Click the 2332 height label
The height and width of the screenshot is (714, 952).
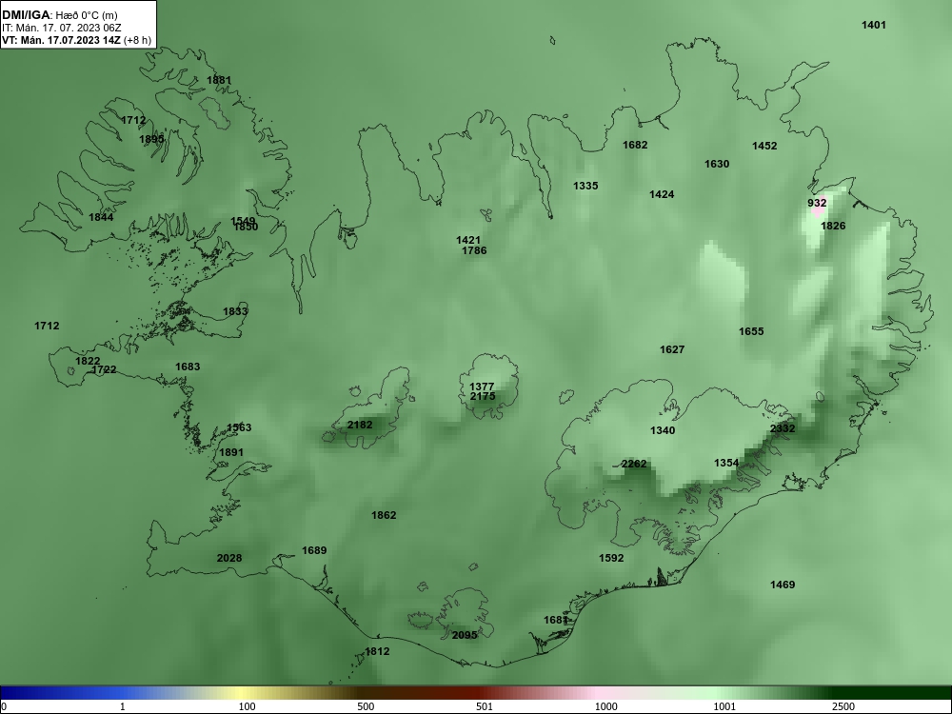click(783, 428)
